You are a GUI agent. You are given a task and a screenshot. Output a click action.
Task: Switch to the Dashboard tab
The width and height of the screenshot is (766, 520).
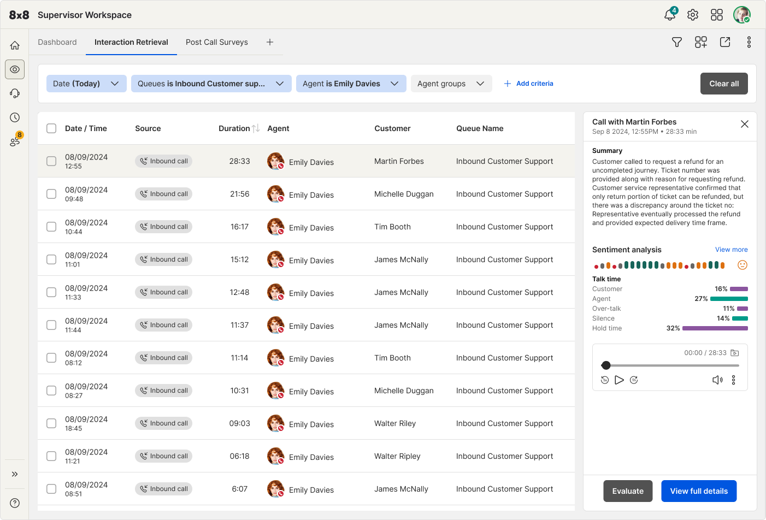57,42
